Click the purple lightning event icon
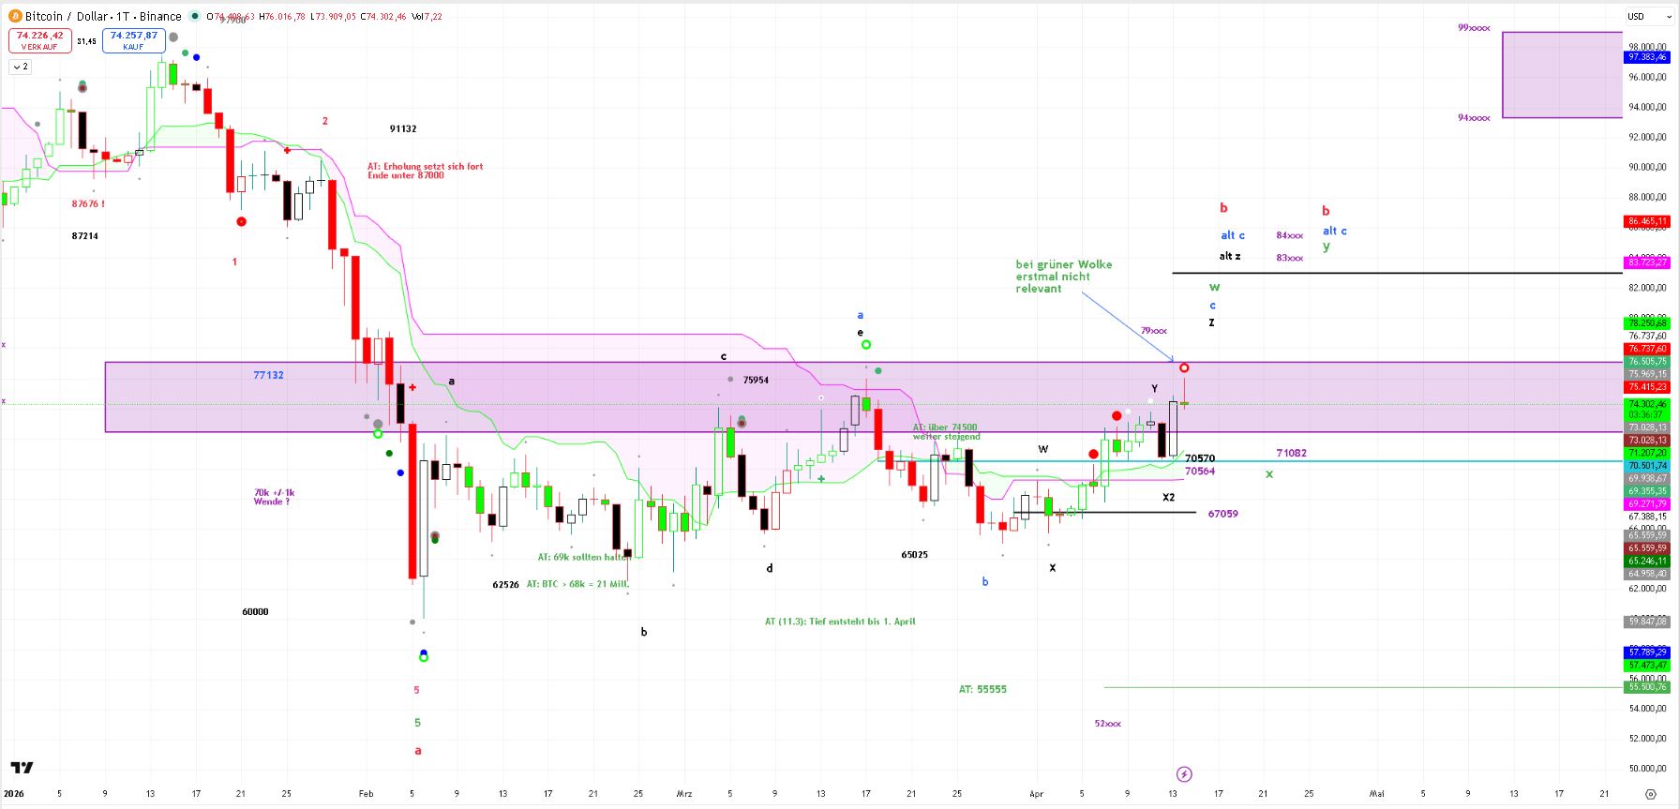 pos(1184,773)
